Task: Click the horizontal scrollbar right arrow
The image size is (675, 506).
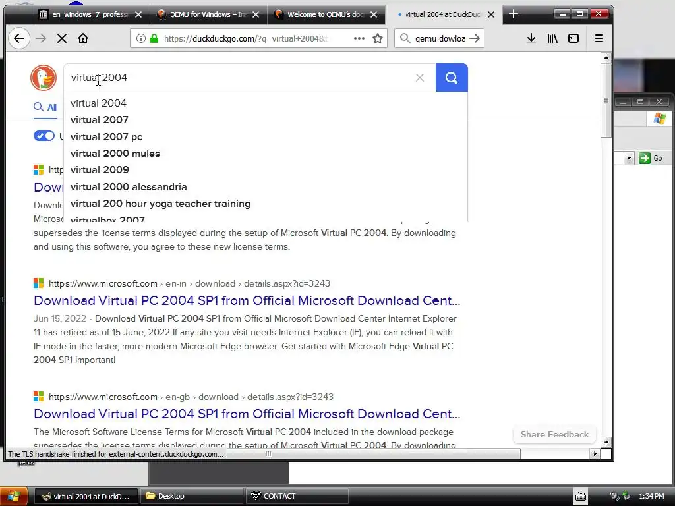Action: (595, 453)
